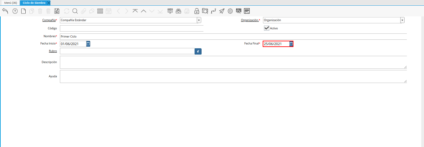This screenshot has height=147, width=424.
Task: Click the Rubro label link
Action: coord(53,51)
